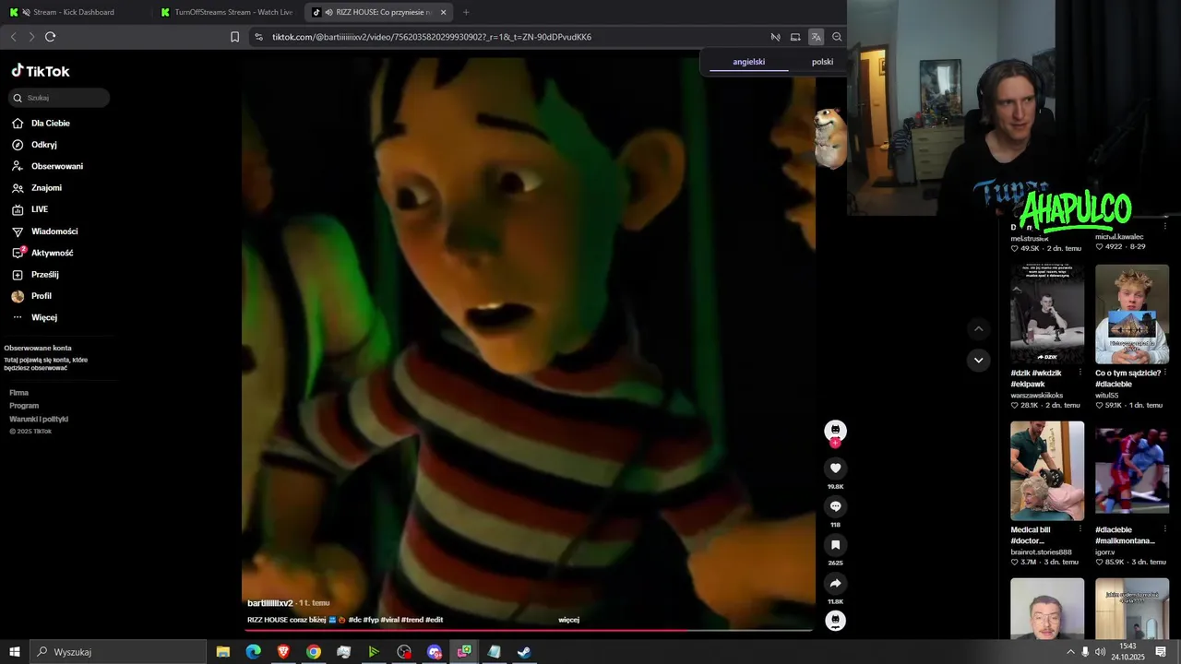1181x664 pixels.
Task: Open Brave browser from taskbar
Action: [x=283, y=652]
